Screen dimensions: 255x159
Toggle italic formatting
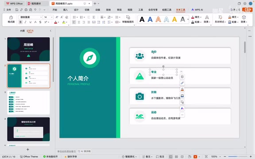[25, 22]
